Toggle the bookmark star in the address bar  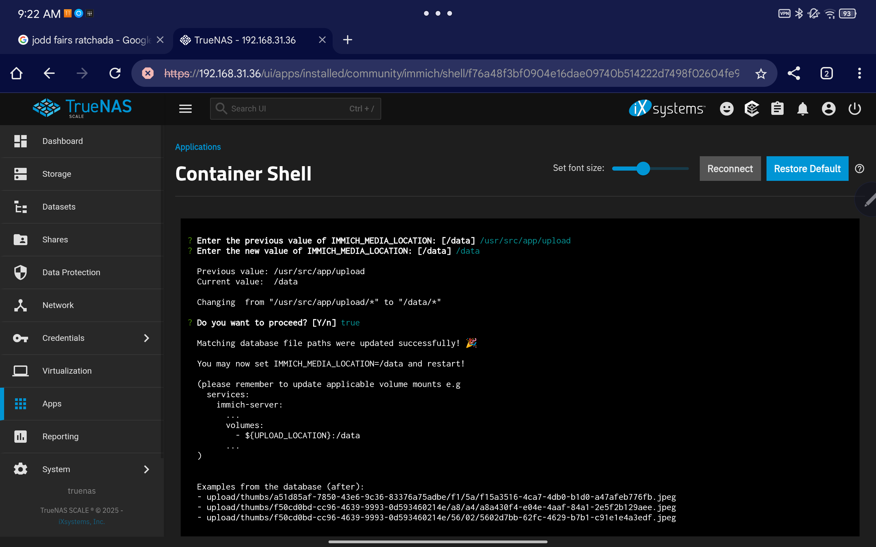click(761, 73)
